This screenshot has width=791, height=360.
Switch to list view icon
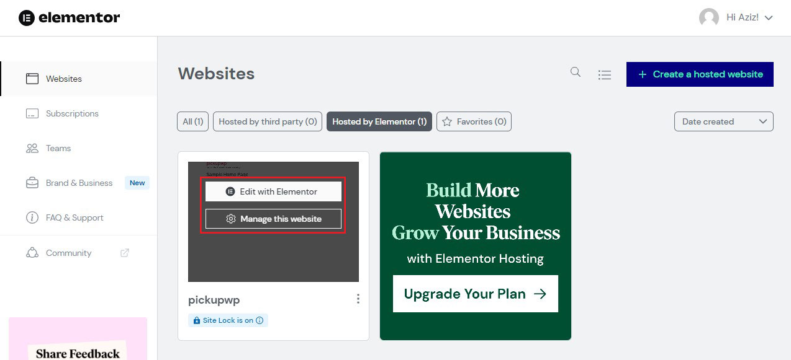tap(605, 75)
